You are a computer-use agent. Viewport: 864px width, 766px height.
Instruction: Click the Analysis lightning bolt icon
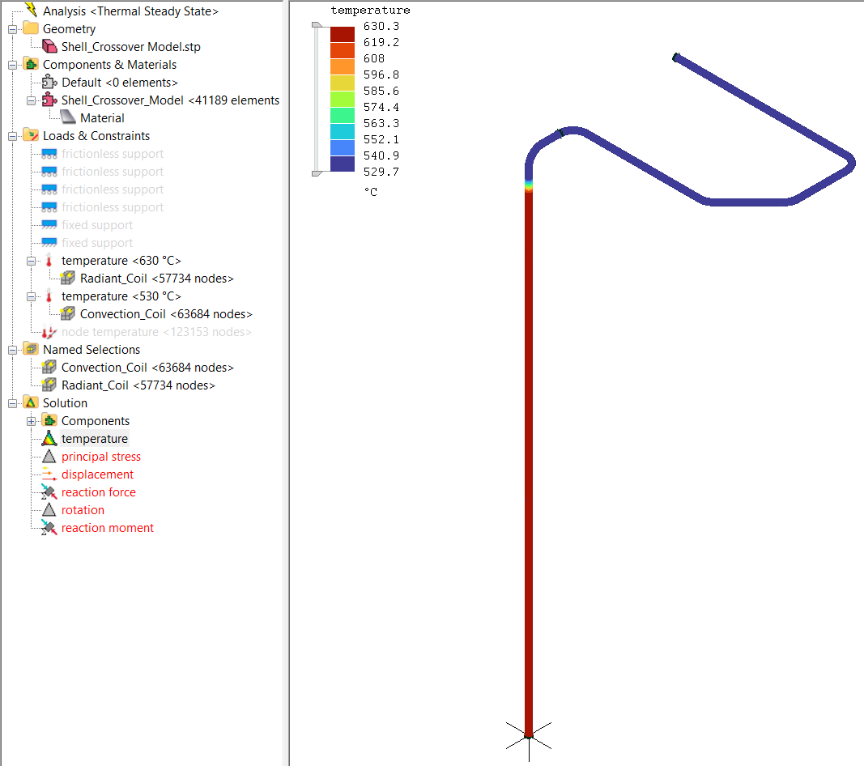point(31,11)
